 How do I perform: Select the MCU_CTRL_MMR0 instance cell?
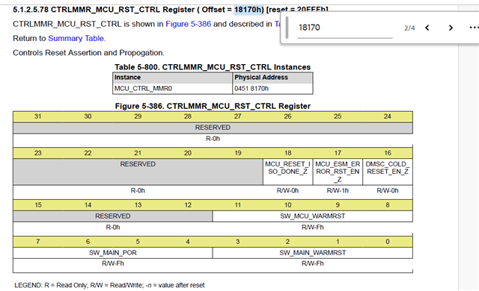point(172,89)
